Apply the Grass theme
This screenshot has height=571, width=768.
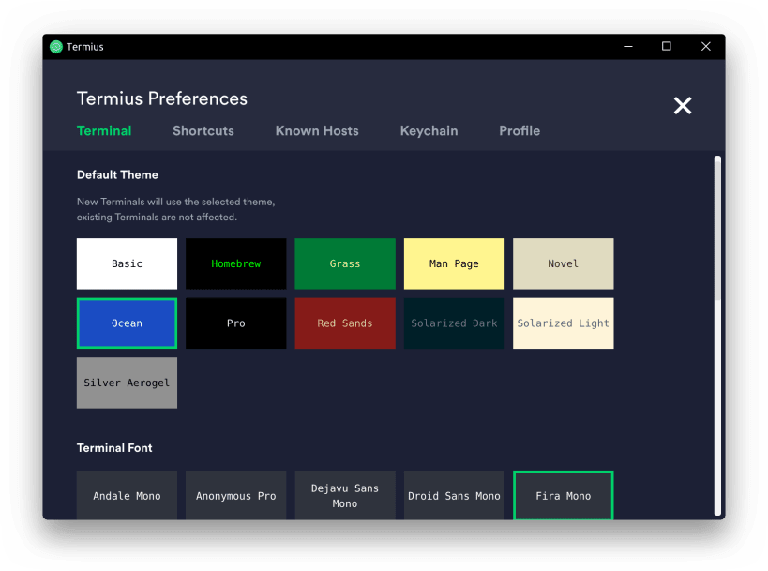344,263
